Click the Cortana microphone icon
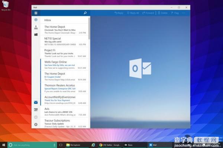The height and width of the screenshot is (148, 223). pos(54,145)
